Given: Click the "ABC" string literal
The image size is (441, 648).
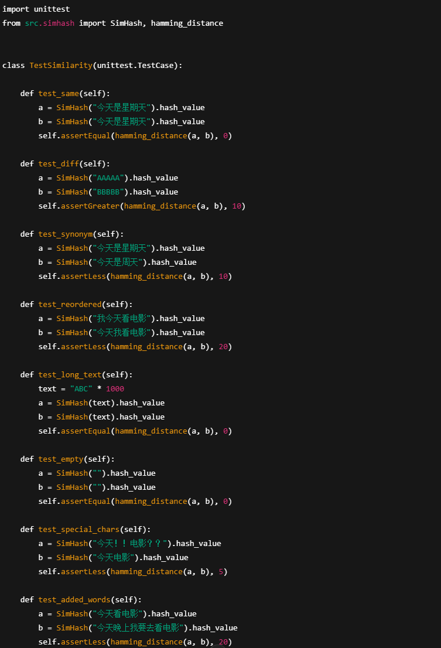Looking at the screenshot, I should point(81,388).
